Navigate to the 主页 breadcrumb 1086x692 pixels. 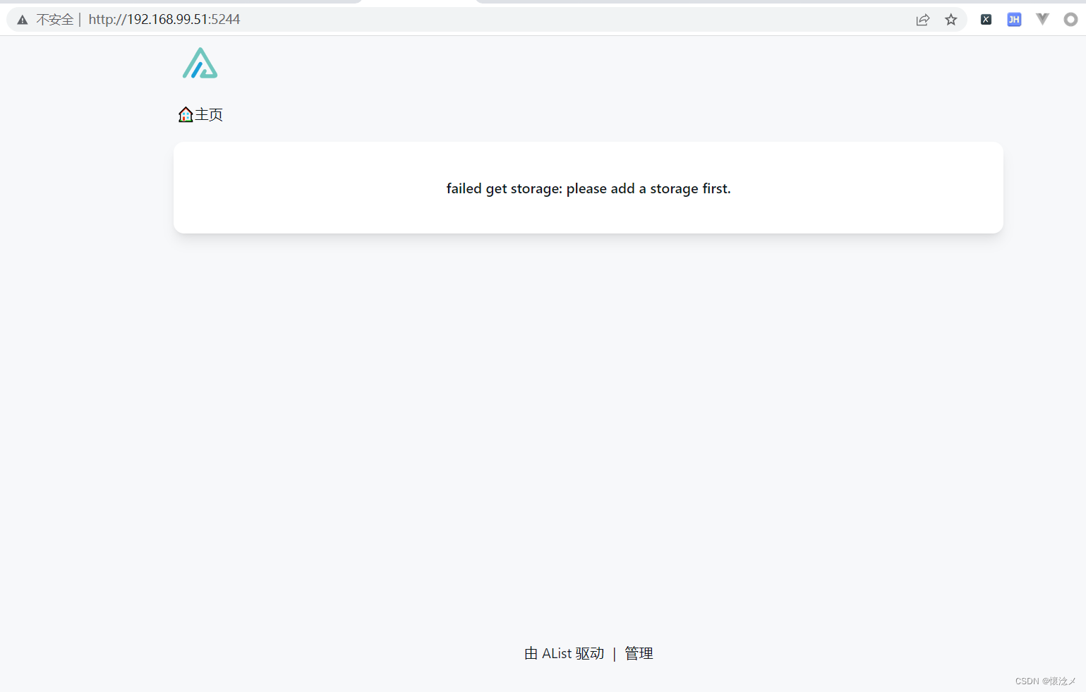(209, 115)
